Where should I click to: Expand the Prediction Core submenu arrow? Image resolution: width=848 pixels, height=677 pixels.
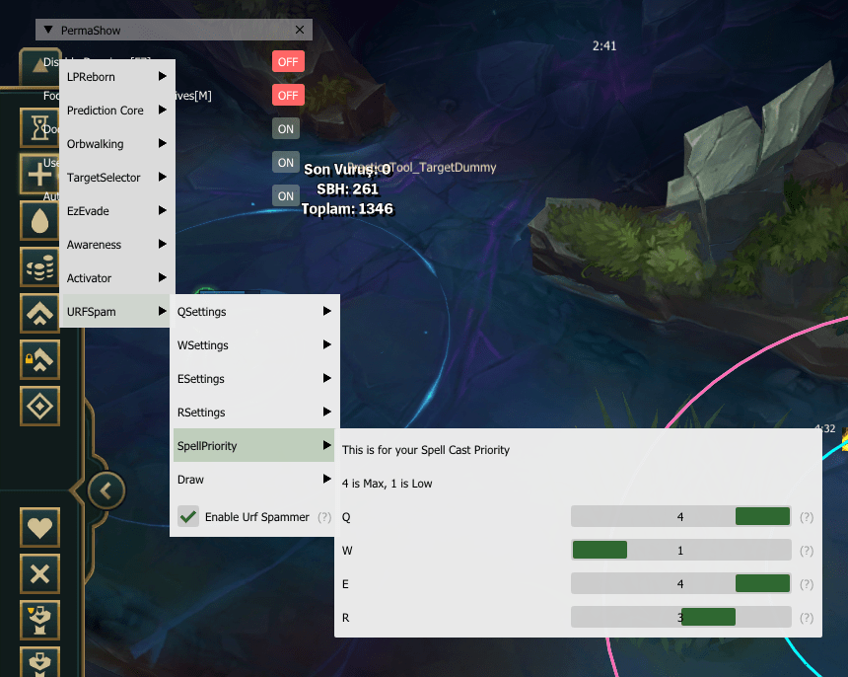click(x=163, y=110)
